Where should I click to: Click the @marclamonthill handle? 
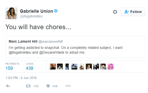point(50,41)
